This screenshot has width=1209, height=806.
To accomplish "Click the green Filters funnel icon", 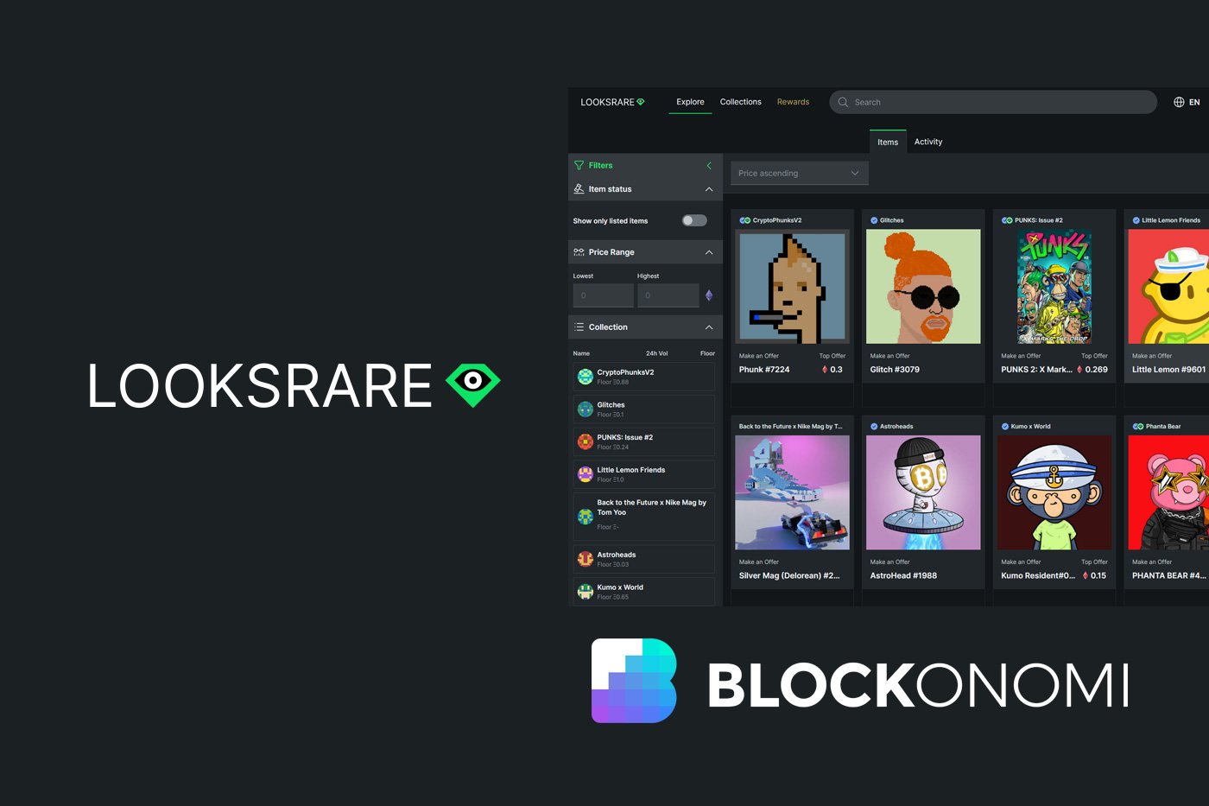I will (x=579, y=165).
